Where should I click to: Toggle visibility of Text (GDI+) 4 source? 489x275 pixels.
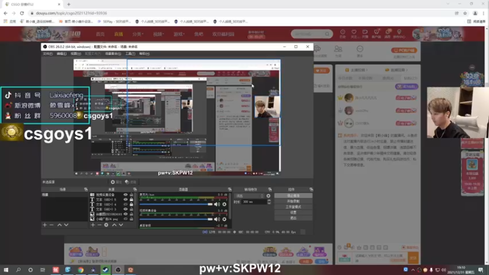tap(125, 204)
